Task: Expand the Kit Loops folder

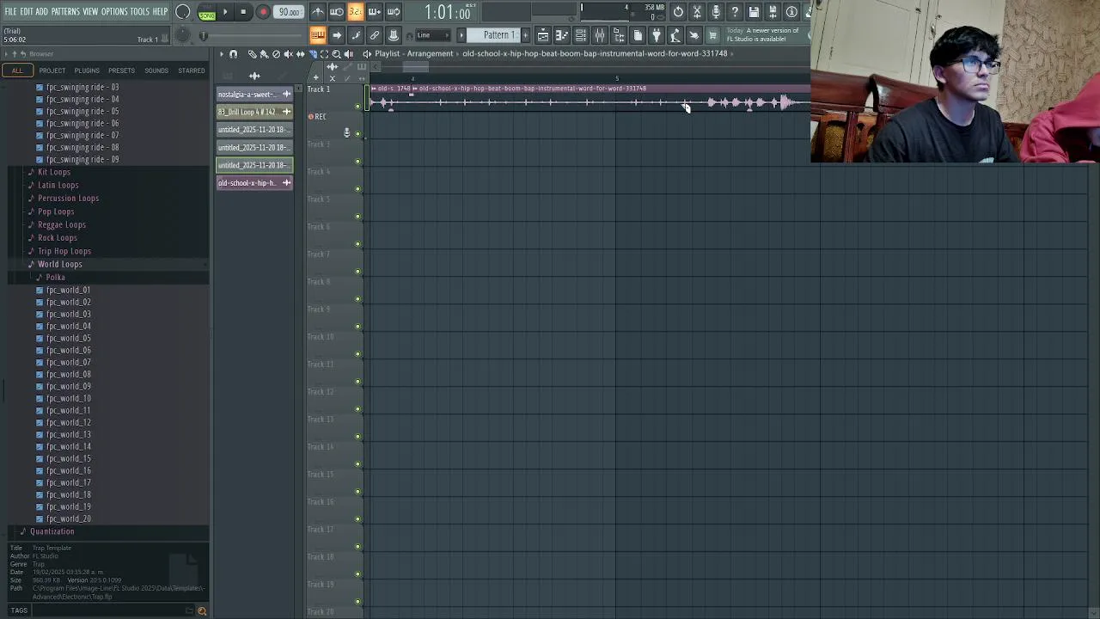Action: 54,172
